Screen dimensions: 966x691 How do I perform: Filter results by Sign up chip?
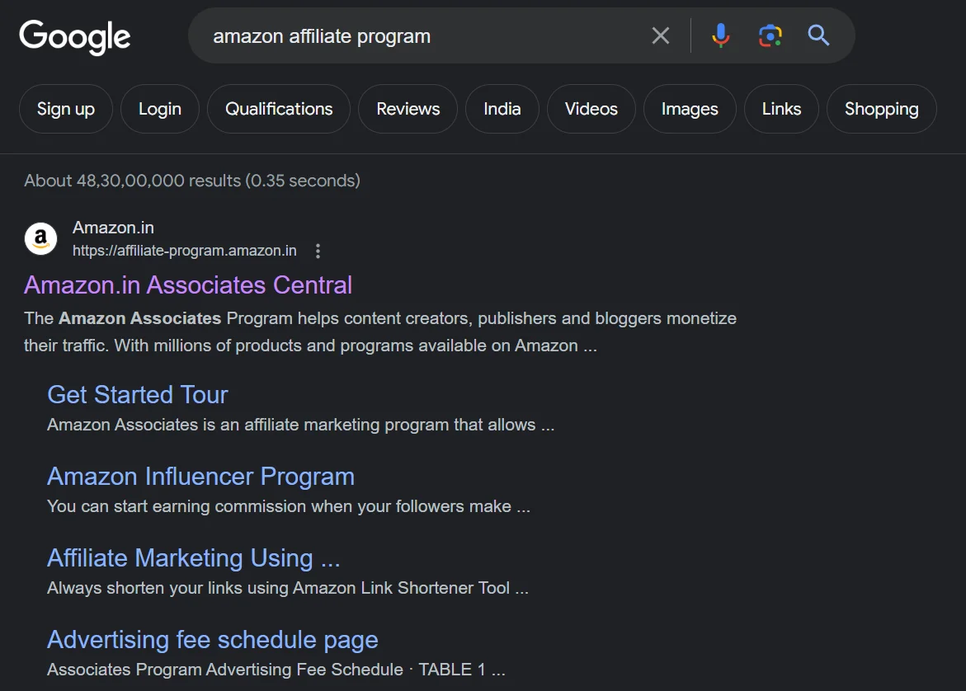tap(66, 109)
